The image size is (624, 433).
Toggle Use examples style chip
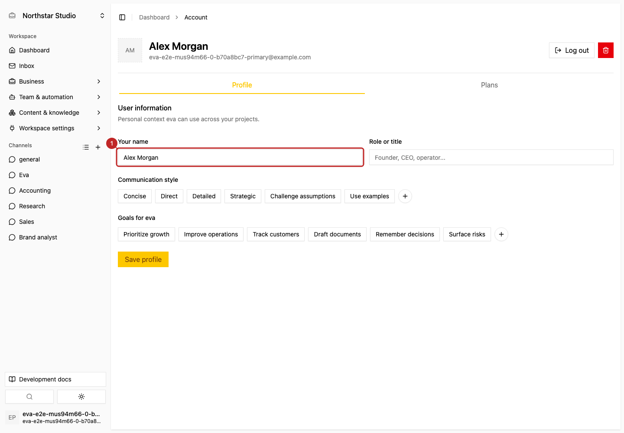(x=370, y=196)
